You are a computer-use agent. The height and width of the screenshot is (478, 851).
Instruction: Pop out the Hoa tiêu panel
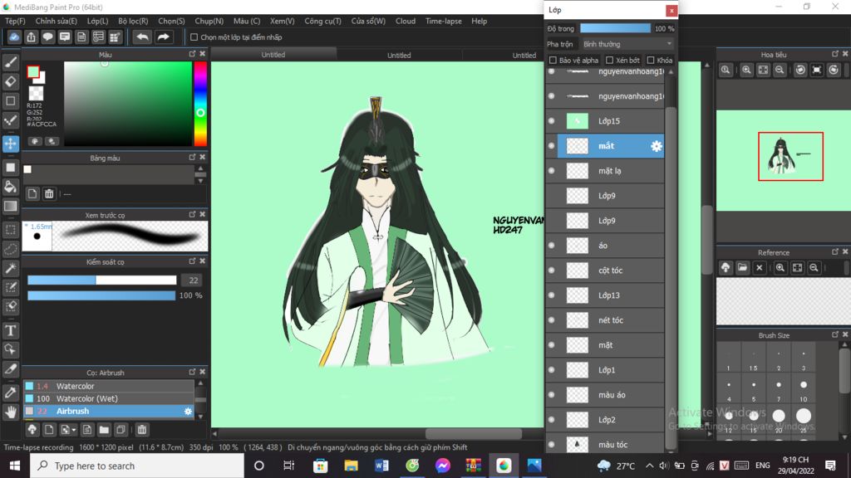[x=834, y=54]
